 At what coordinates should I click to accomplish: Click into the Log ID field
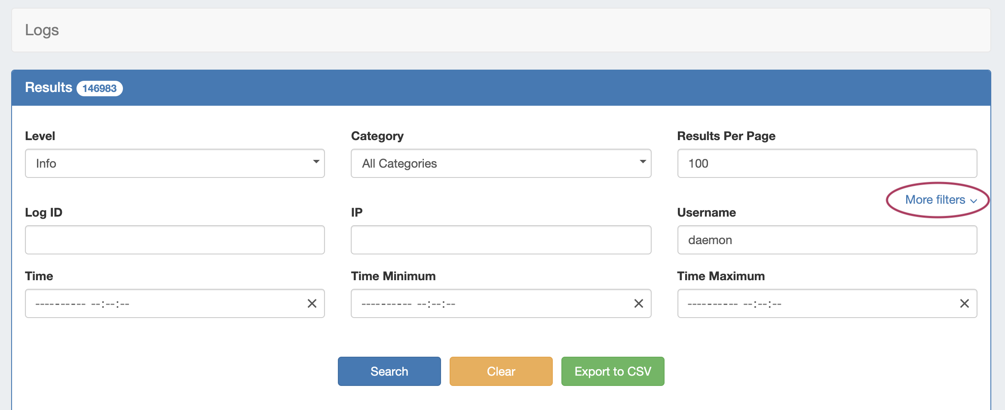tap(175, 240)
